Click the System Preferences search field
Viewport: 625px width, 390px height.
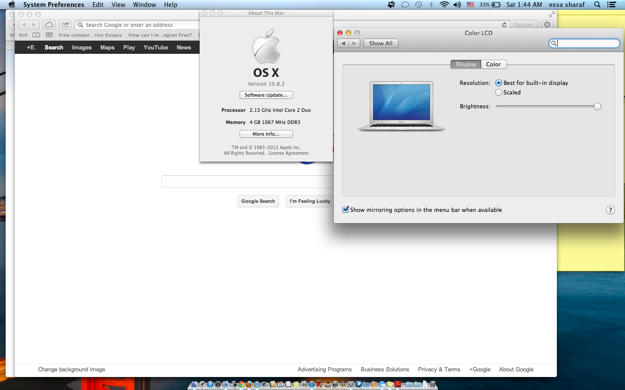584,43
